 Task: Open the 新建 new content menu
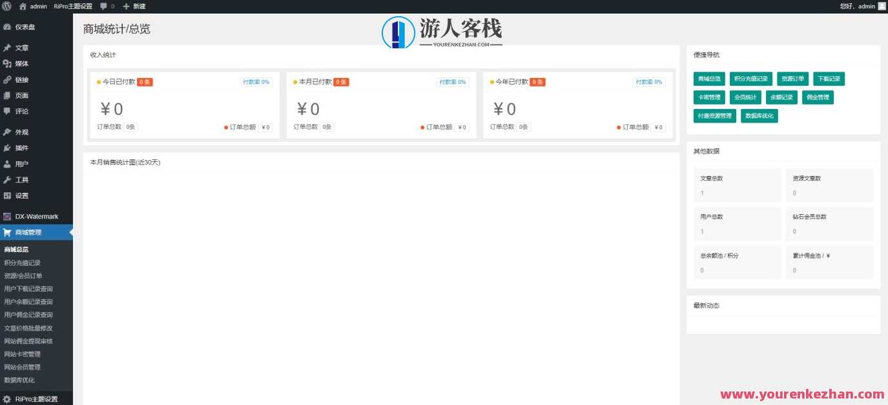coord(134,6)
